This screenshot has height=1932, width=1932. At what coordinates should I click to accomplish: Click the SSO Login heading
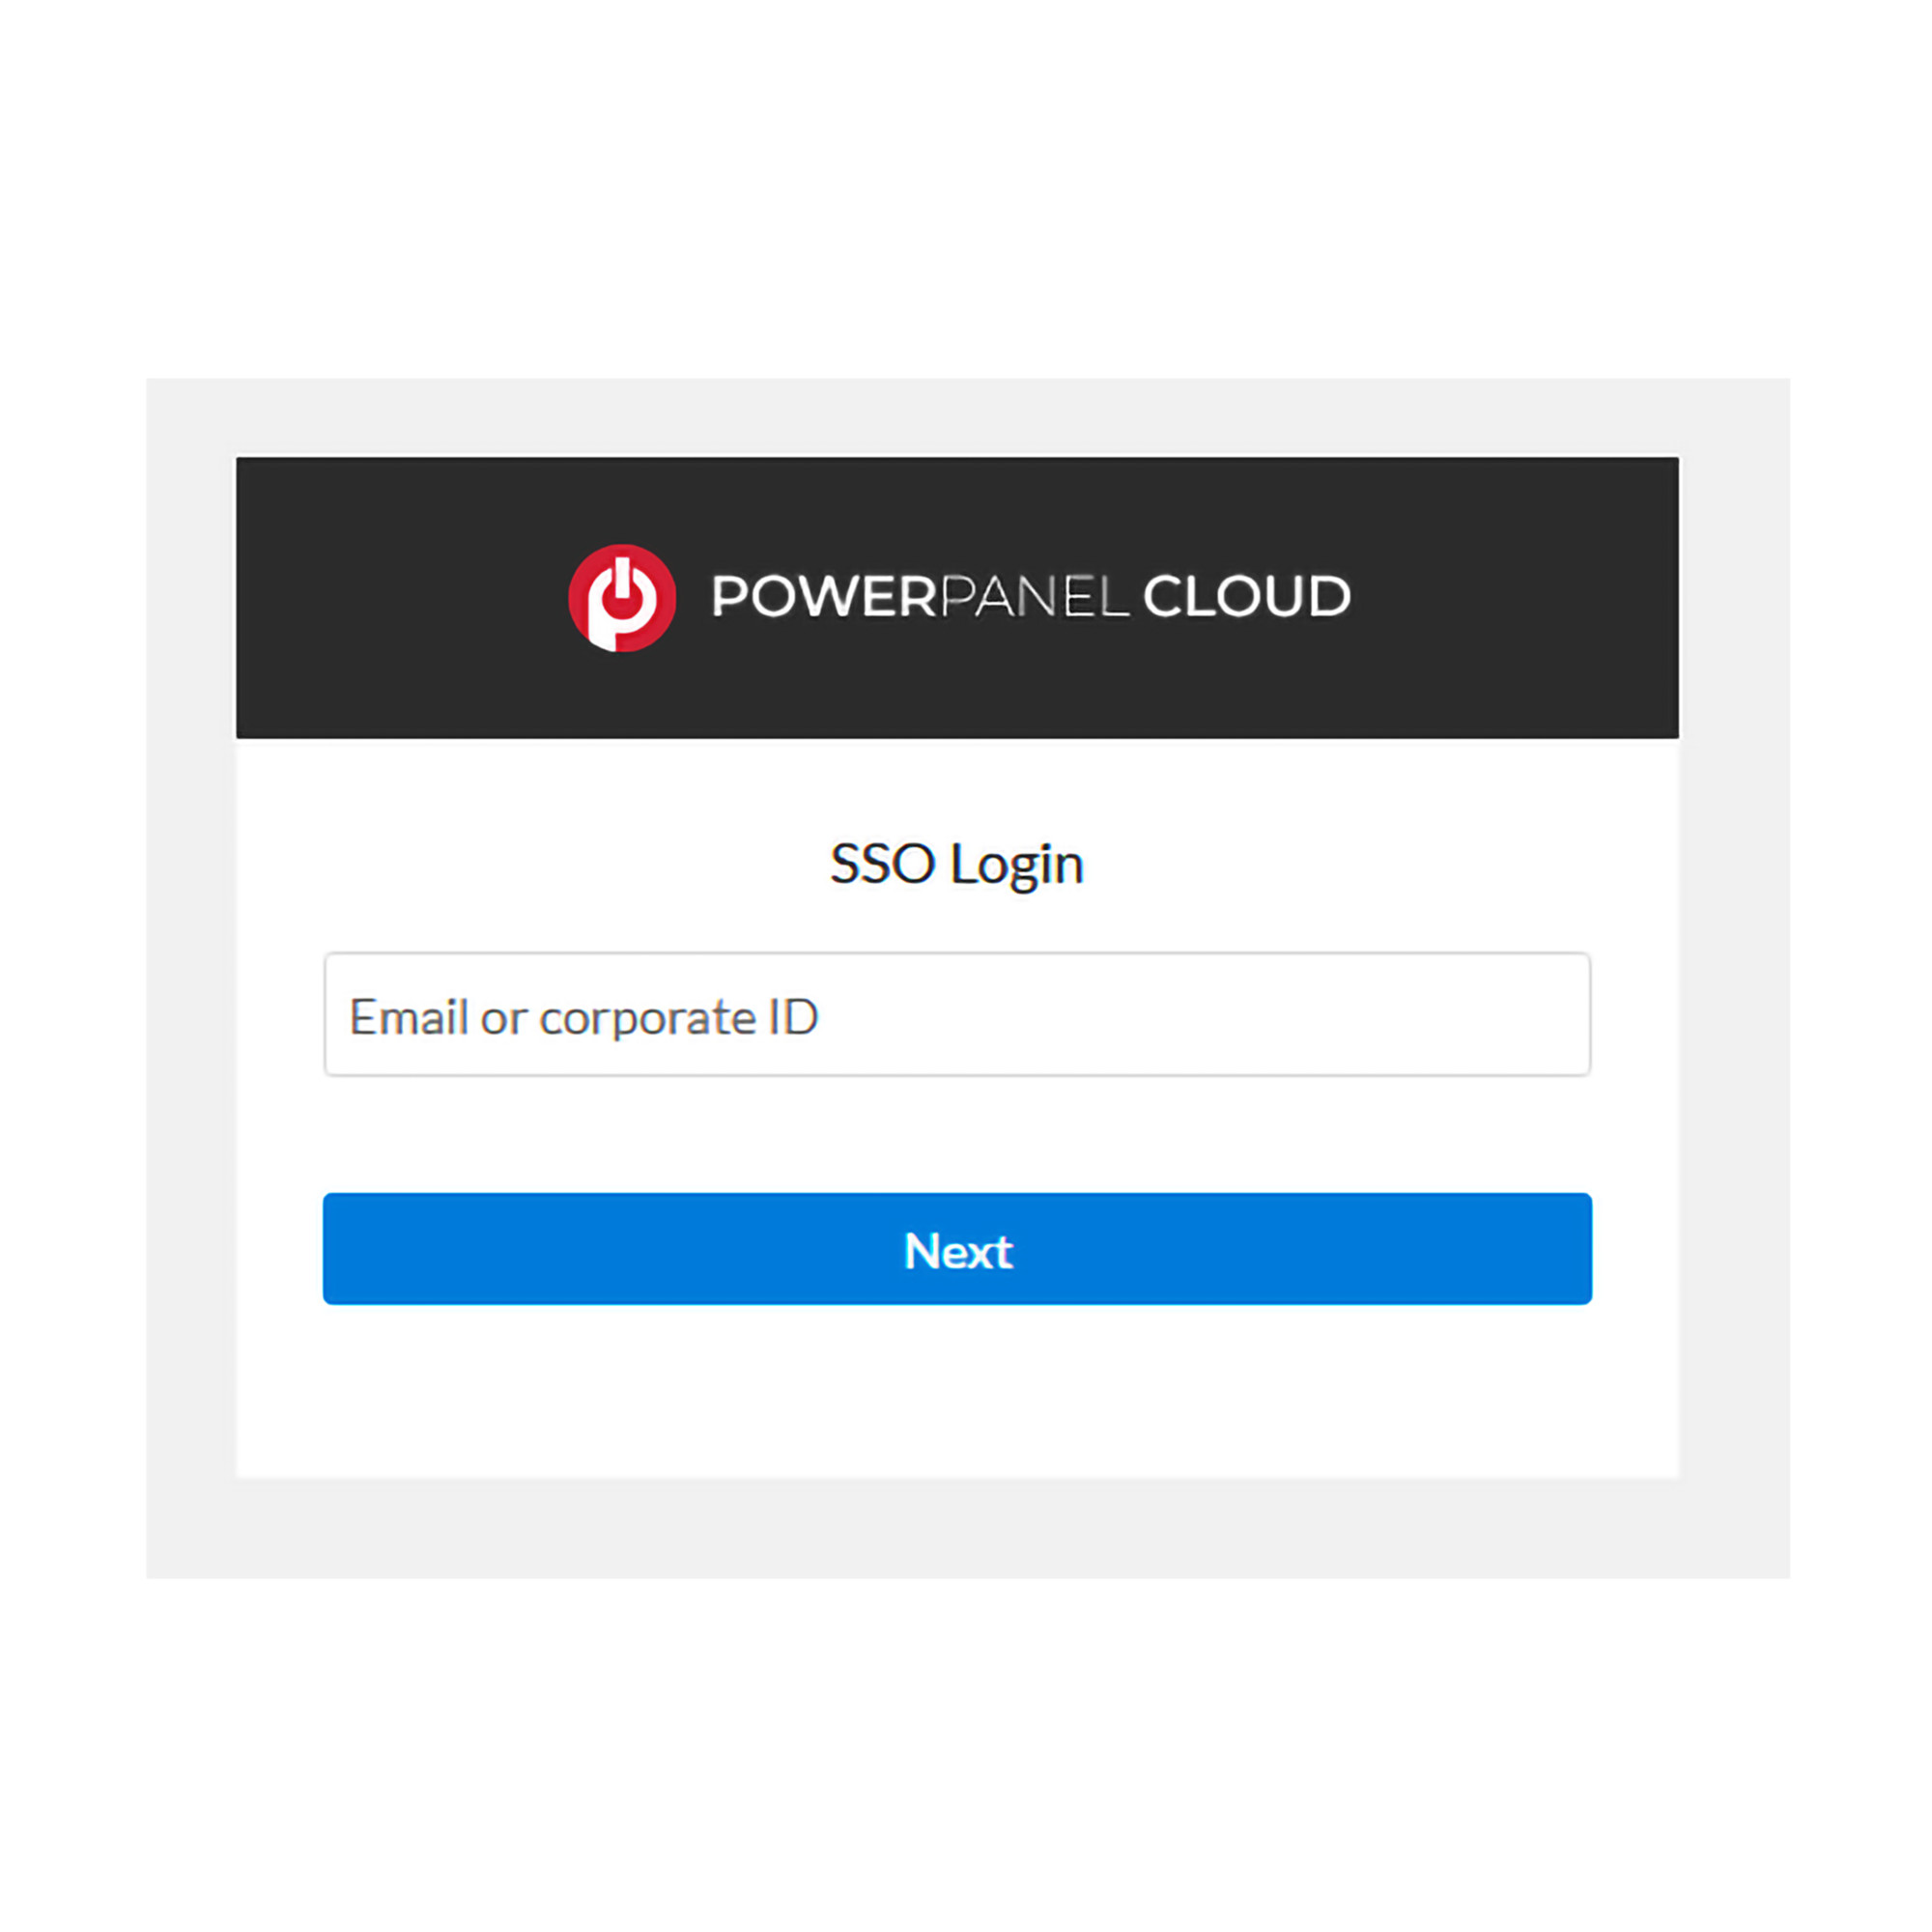956,864
